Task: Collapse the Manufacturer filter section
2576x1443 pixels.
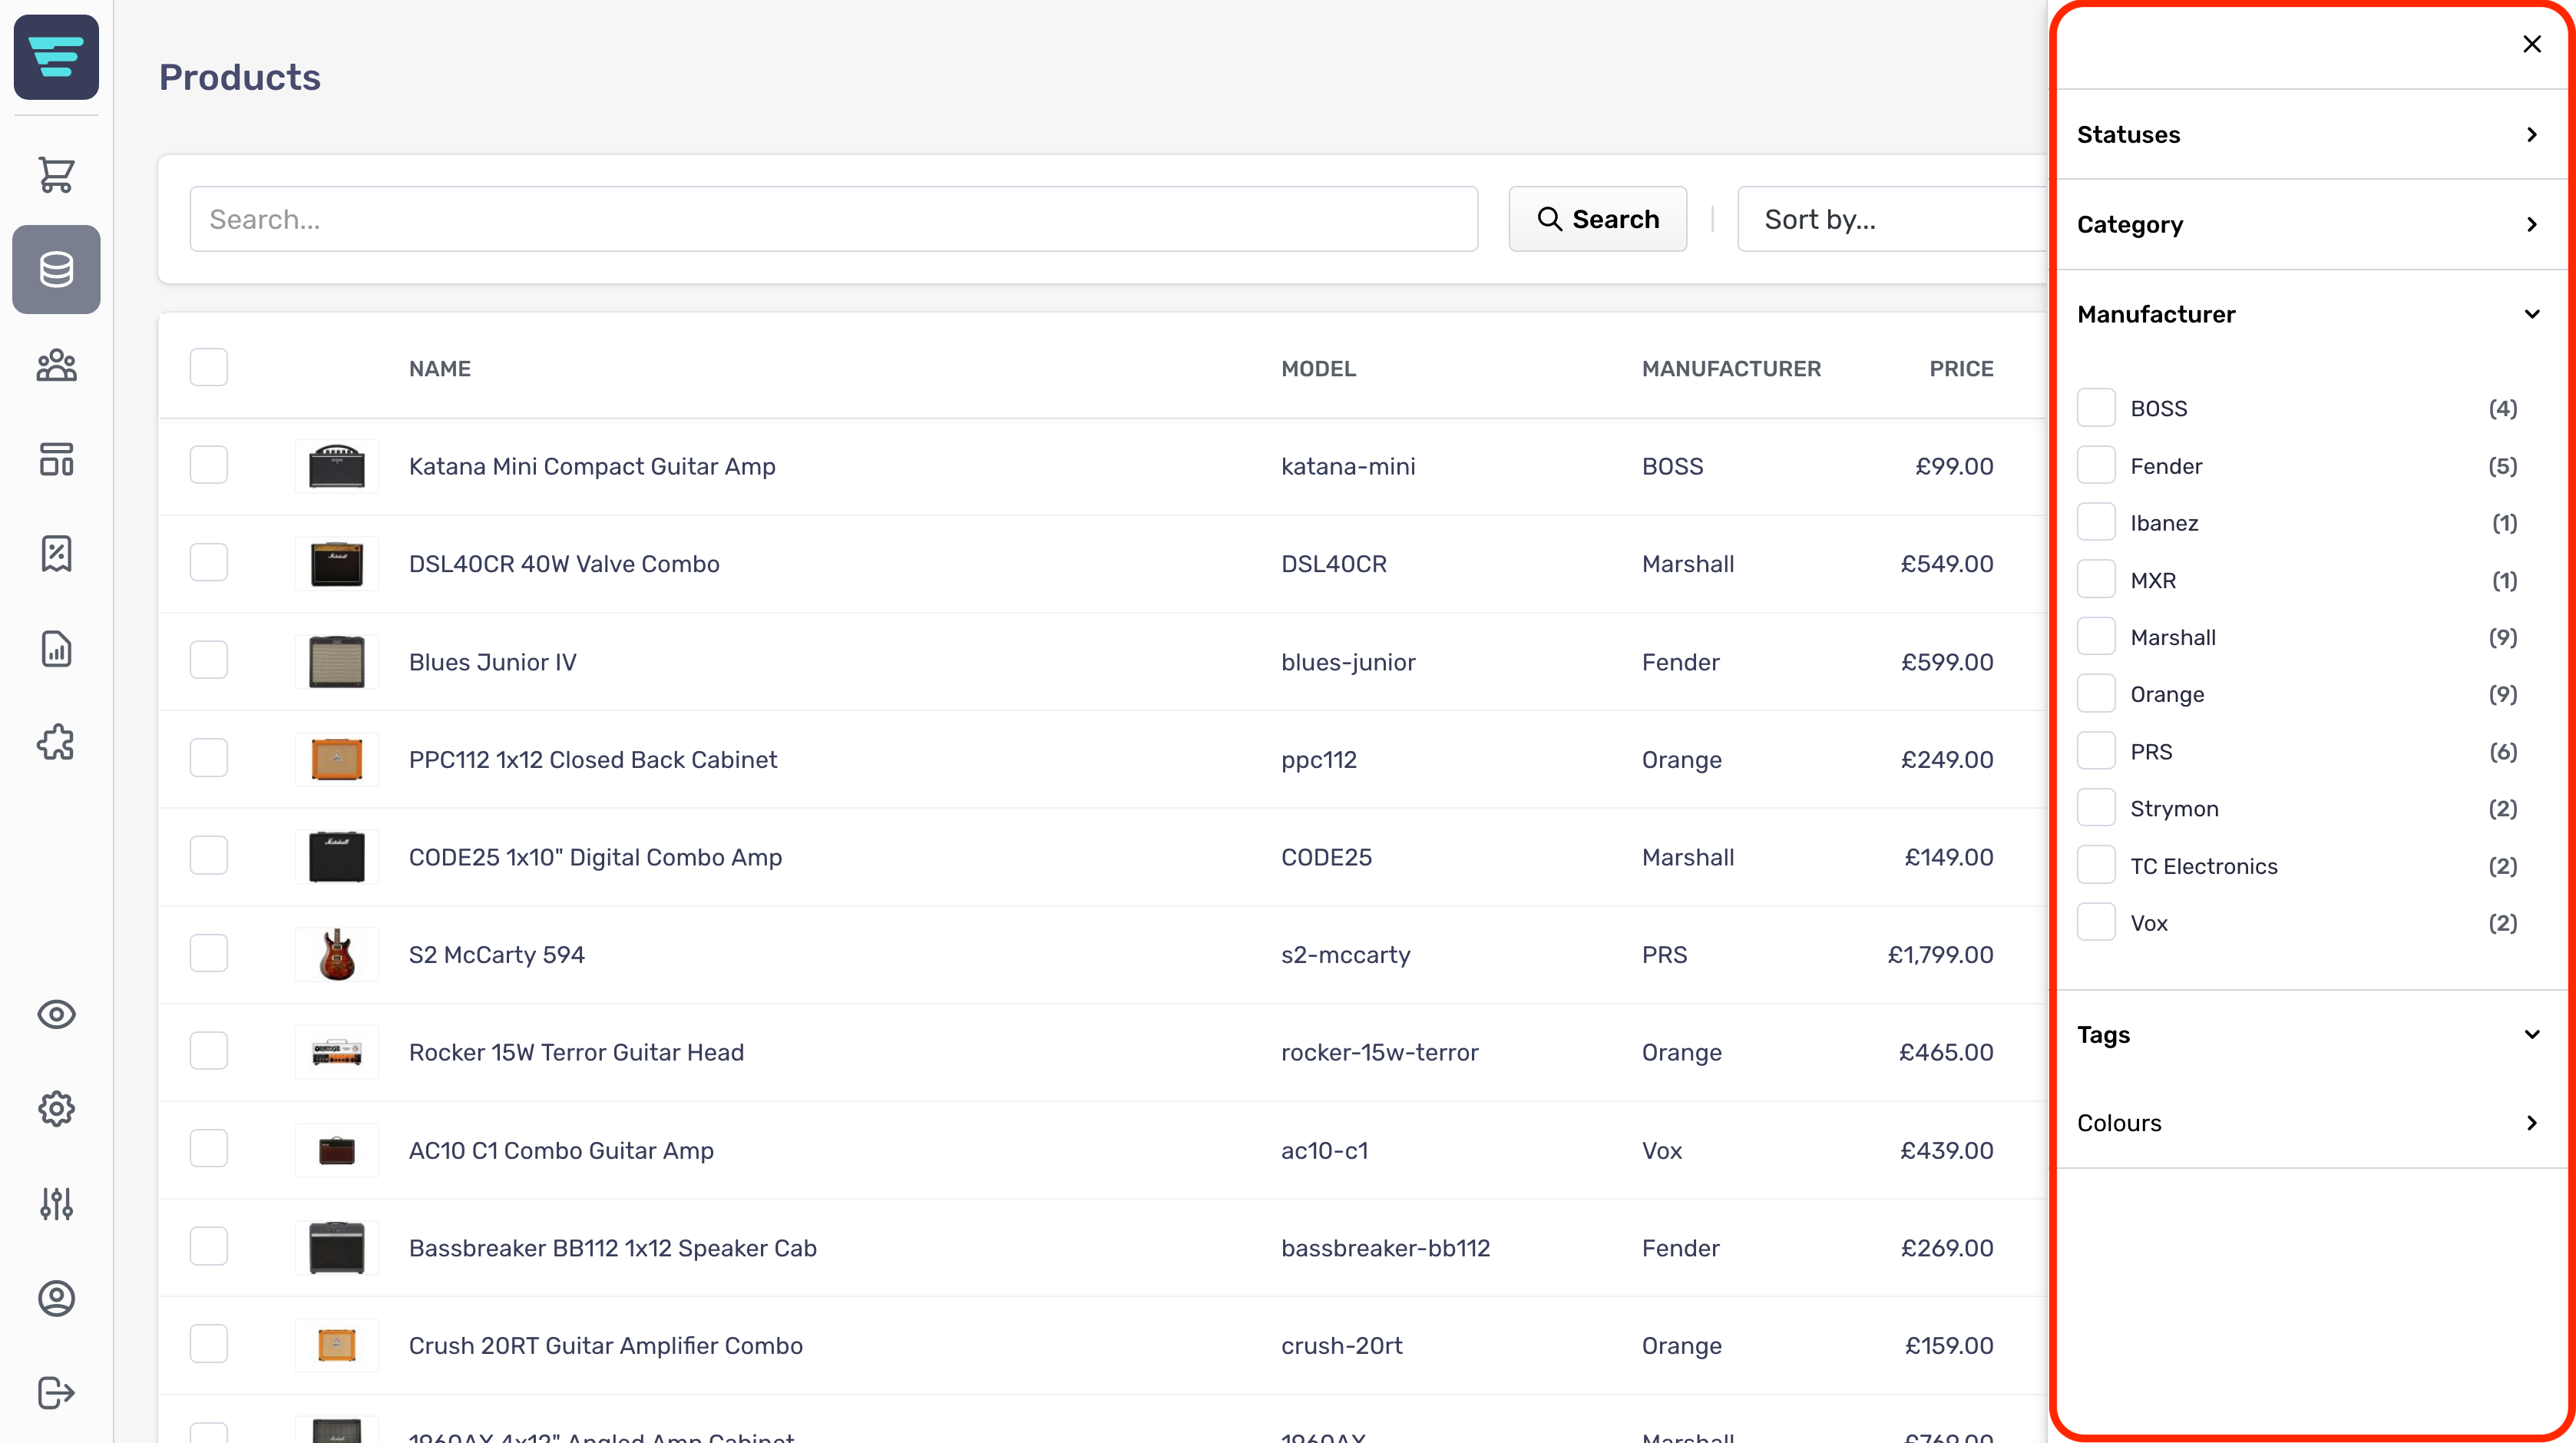Action: pos(2310,314)
